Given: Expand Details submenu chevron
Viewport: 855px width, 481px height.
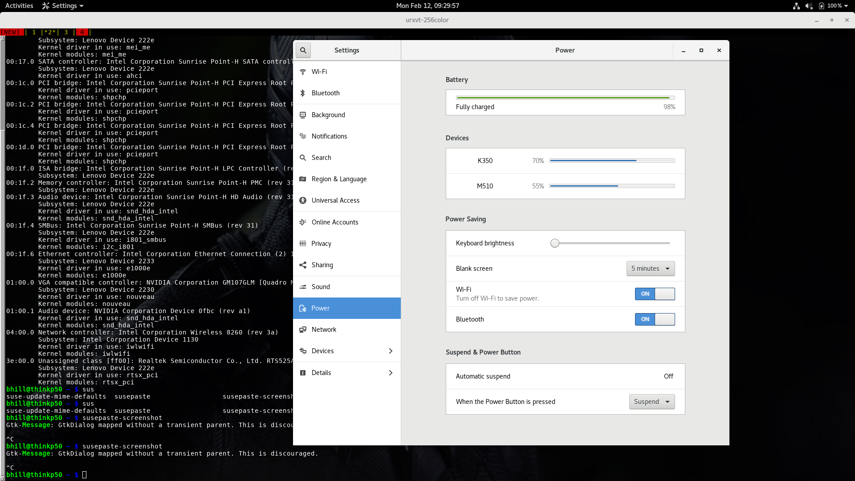Looking at the screenshot, I should click(391, 373).
